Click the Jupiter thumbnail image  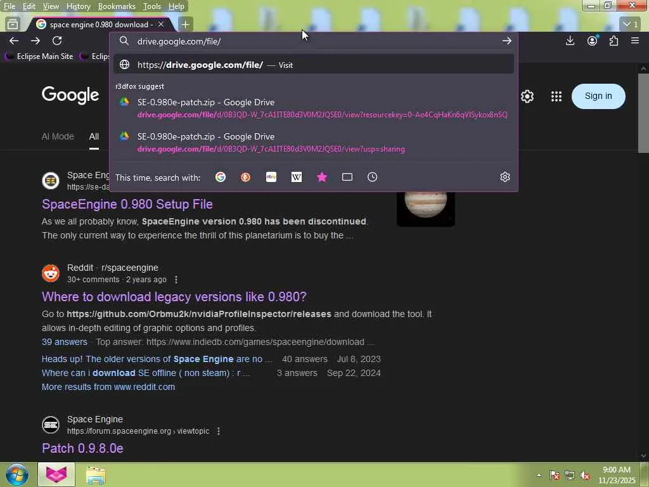[425, 208]
